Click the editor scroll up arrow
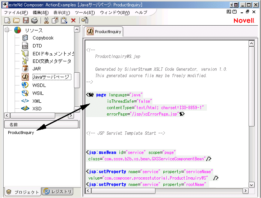261x198 pixels. click(x=251, y=44)
